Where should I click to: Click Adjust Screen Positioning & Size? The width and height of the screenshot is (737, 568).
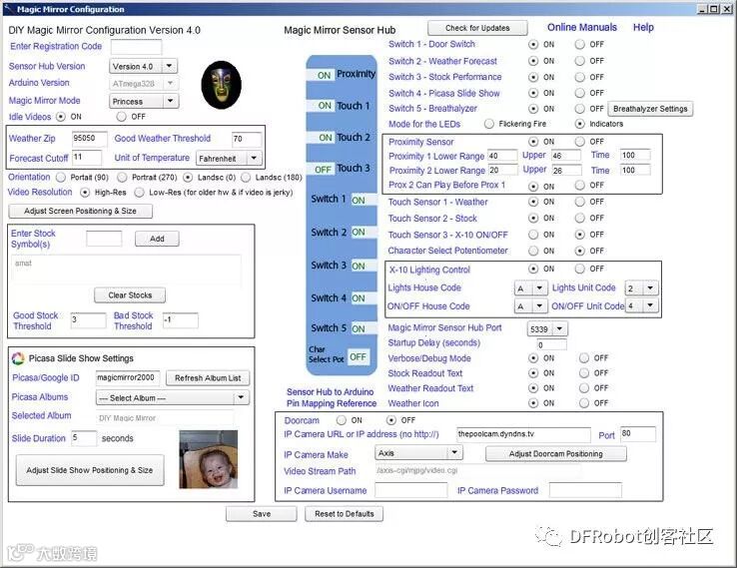[80, 211]
